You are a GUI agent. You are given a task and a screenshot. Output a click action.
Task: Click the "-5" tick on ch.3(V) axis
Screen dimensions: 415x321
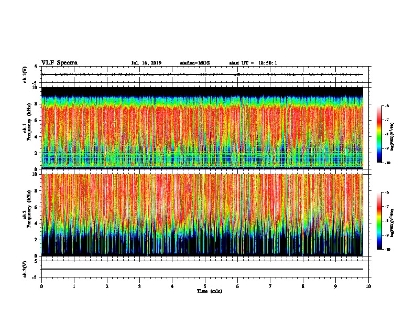pos(35,277)
